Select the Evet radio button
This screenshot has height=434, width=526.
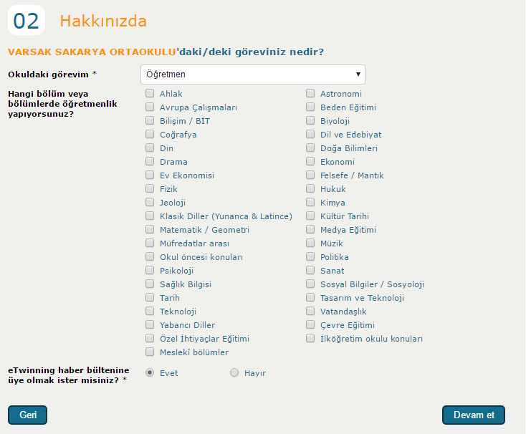point(150,373)
